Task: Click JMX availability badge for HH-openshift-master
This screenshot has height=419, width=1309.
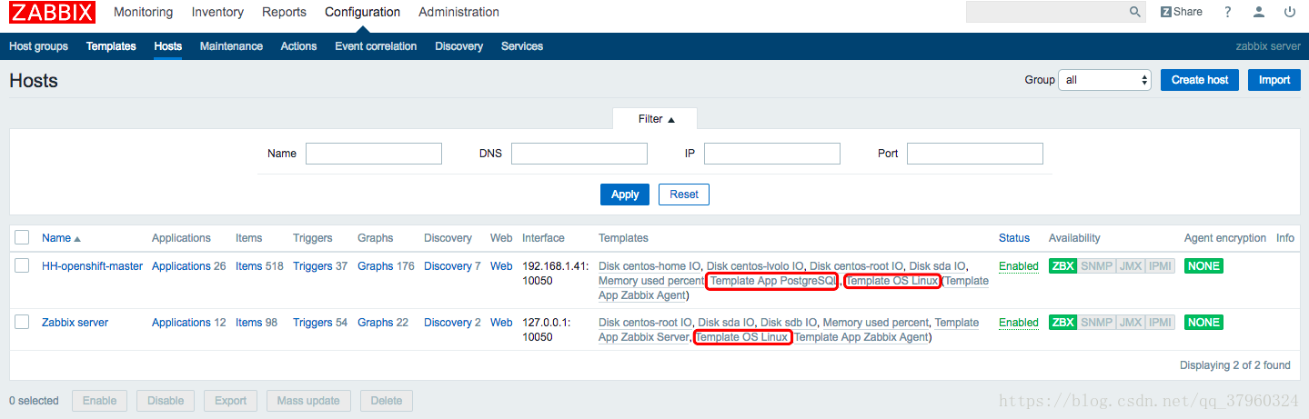Action: (x=1131, y=266)
